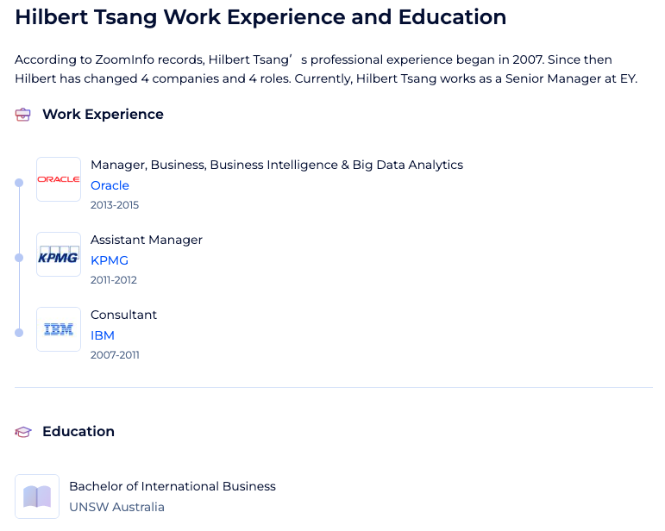Click the Oracle company logo
Screen dimensions: 665x531
[59, 179]
